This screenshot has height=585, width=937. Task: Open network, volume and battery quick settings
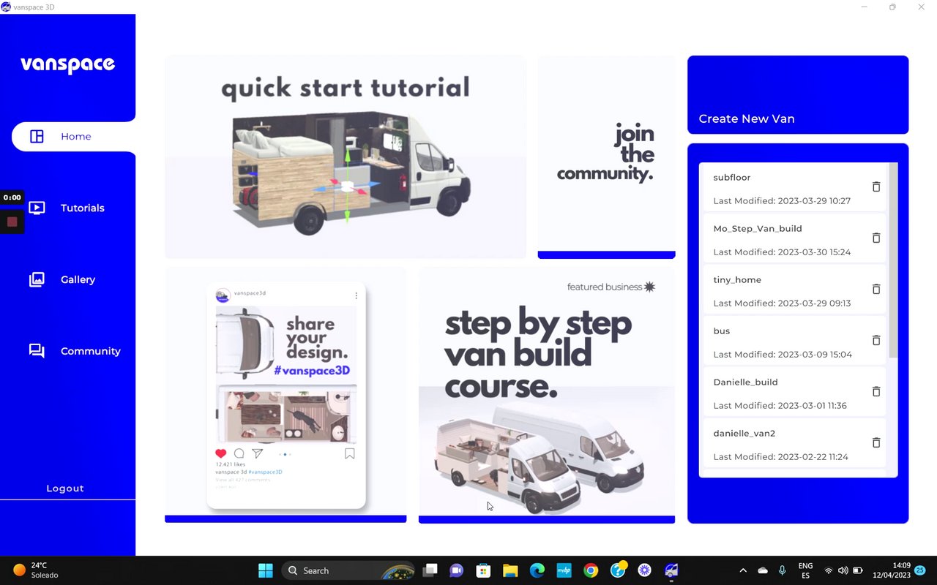point(843,570)
